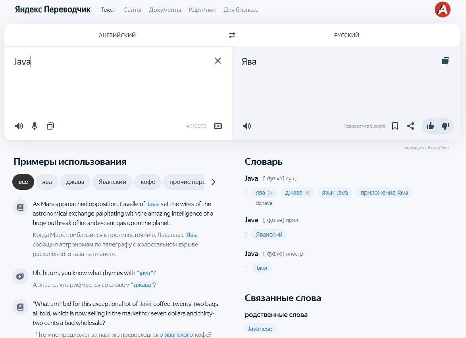Activate microphone voice input
This screenshot has width=466, height=338.
35,126
